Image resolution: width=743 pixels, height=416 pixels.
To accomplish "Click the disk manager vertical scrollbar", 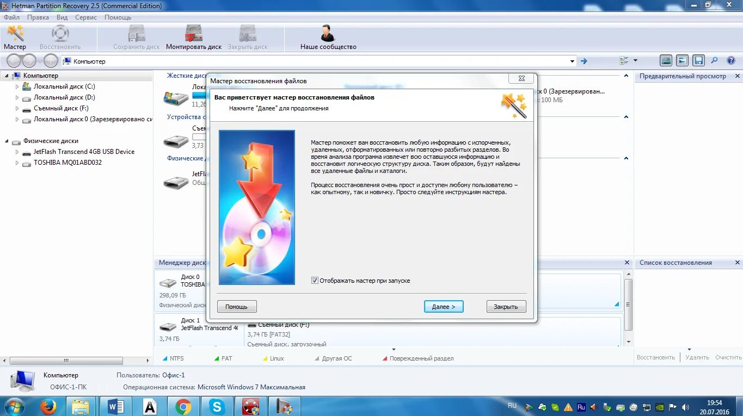I will [x=629, y=303].
